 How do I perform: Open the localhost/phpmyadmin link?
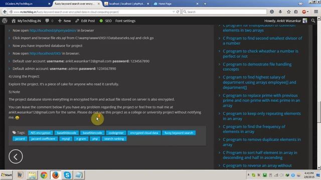point(53,30)
